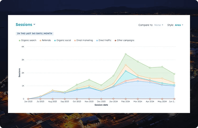Click the In the last 365 days filter badge
The height and width of the screenshot is (128, 198).
(34, 33)
